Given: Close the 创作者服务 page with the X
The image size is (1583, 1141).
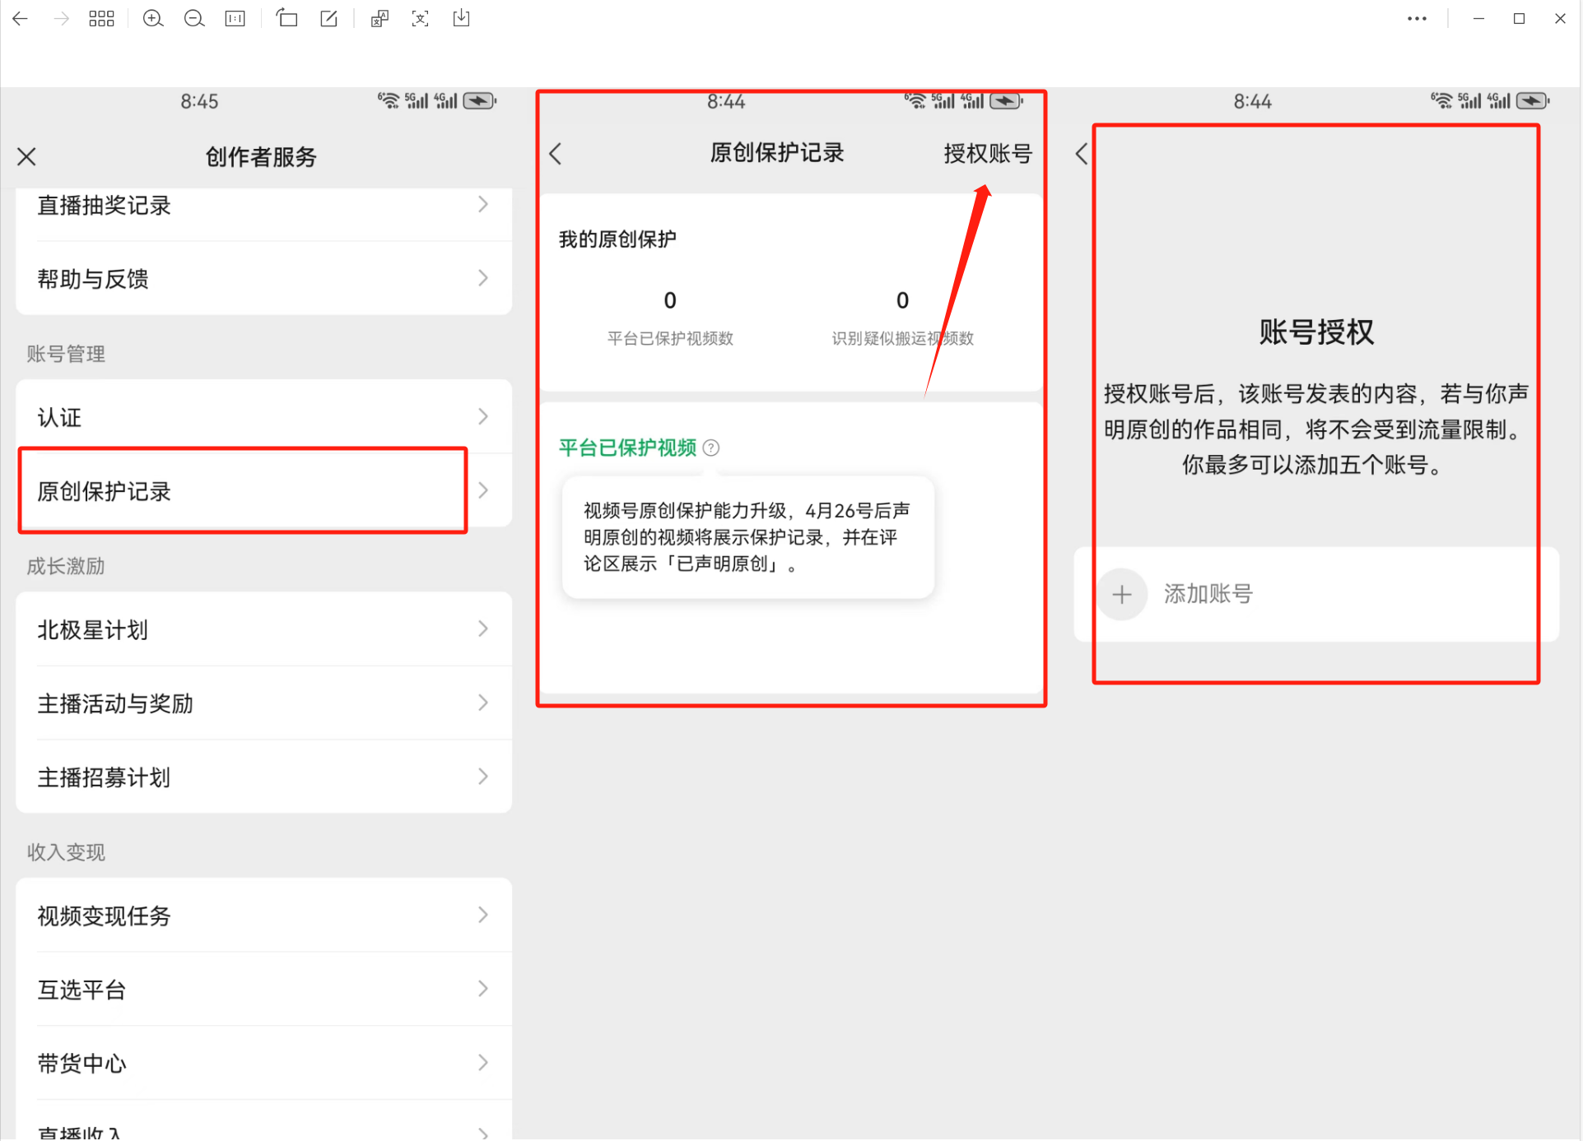Looking at the screenshot, I should 26,156.
